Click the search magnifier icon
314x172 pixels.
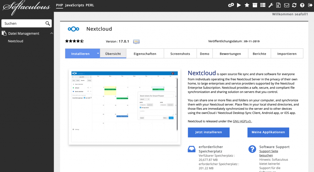point(48,23)
